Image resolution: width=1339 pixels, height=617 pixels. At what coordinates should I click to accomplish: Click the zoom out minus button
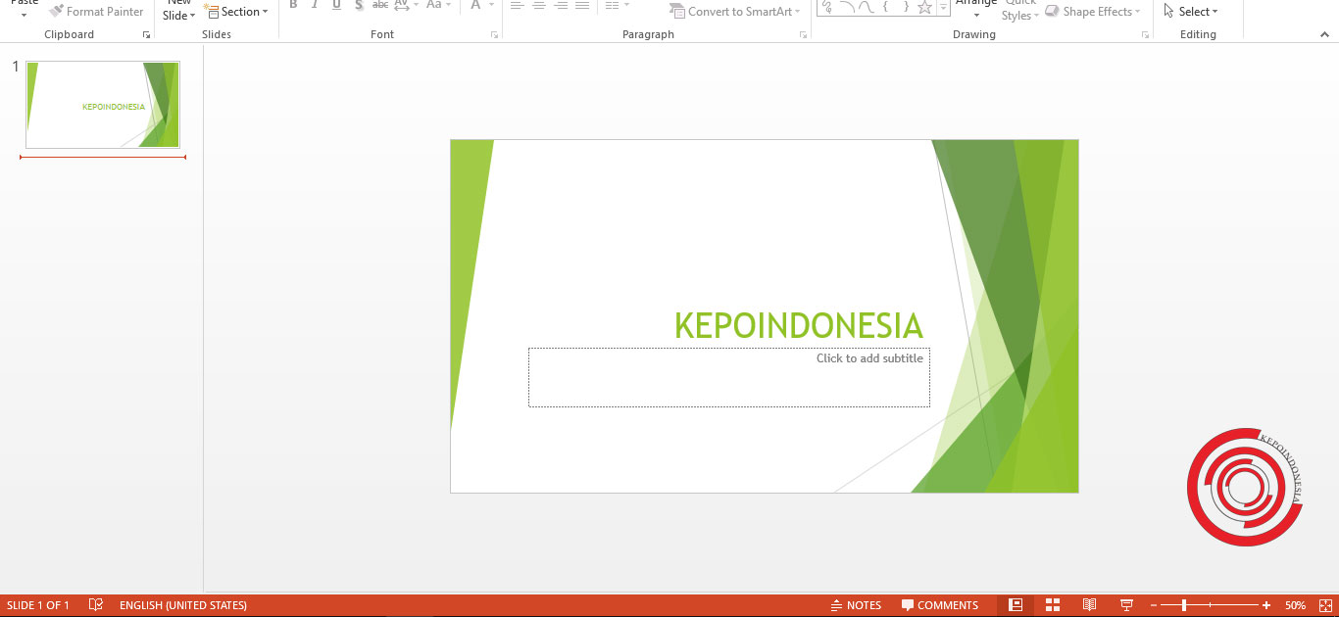tap(1154, 605)
